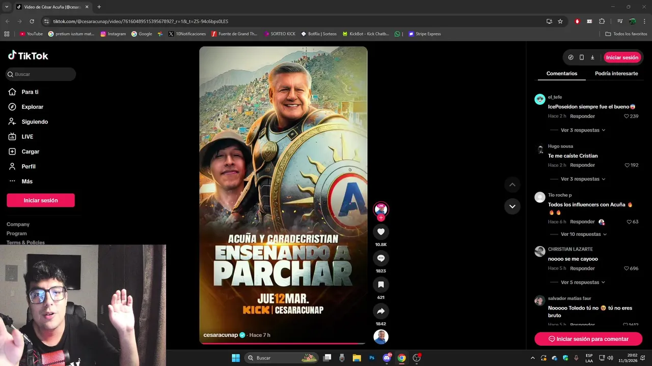The height and width of the screenshot is (366, 652).
Task: Switch to 'Podría interesarte' tab
Action: tap(616, 74)
